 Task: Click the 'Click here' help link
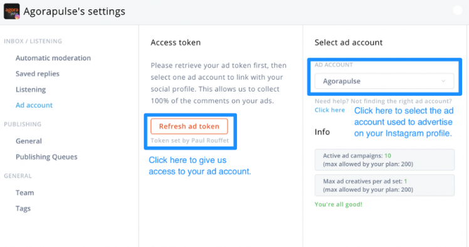point(330,110)
